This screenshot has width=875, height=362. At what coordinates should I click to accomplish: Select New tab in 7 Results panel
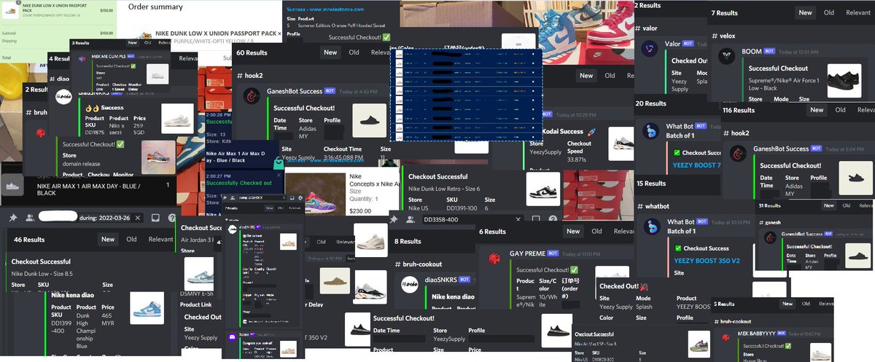point(805,12)
